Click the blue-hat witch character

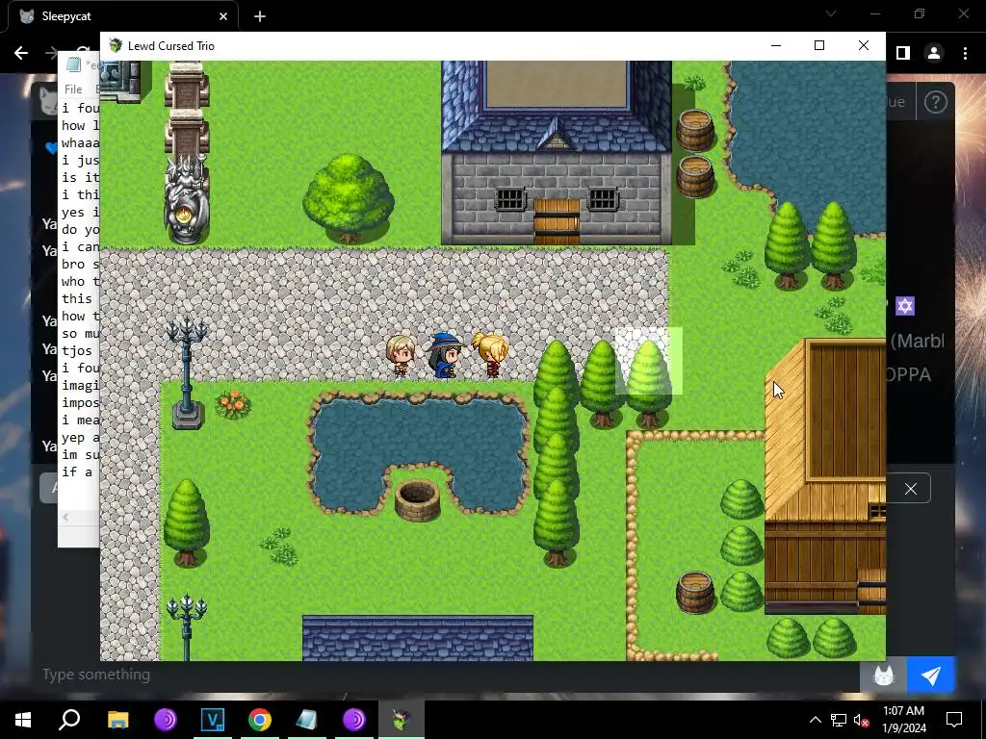click(x=445, y=355)
